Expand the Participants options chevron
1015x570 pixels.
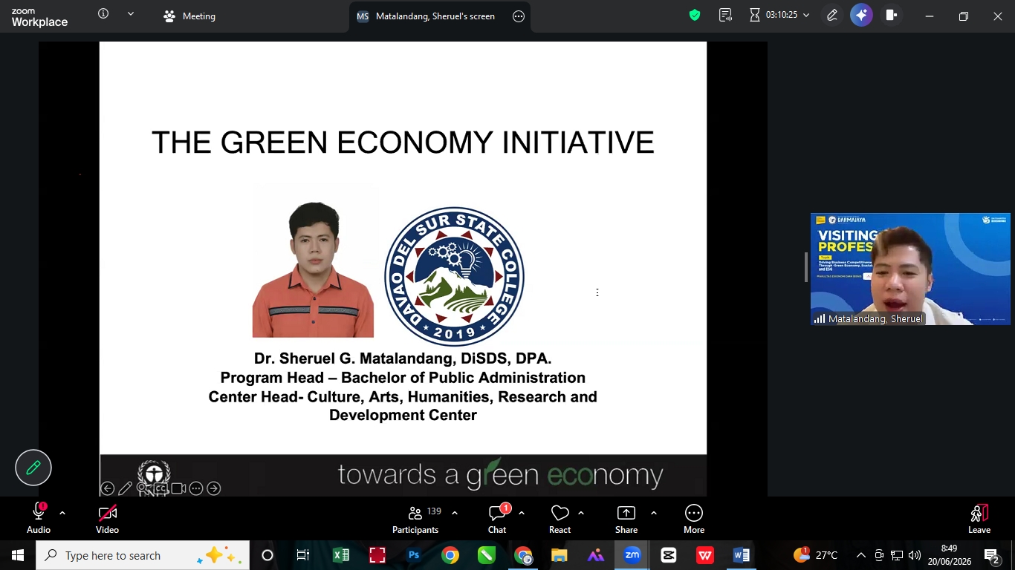(455, 513)
